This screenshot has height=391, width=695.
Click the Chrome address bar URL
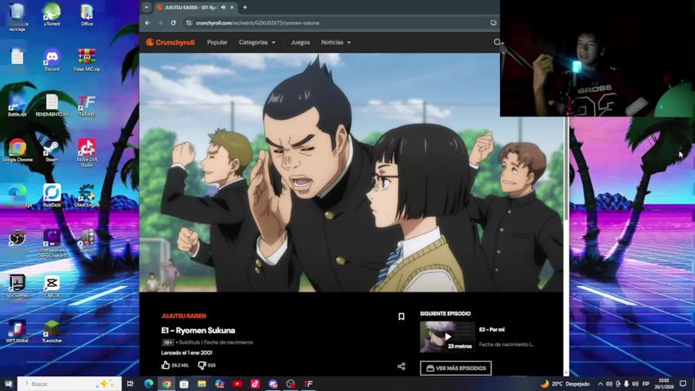[257, 23]
